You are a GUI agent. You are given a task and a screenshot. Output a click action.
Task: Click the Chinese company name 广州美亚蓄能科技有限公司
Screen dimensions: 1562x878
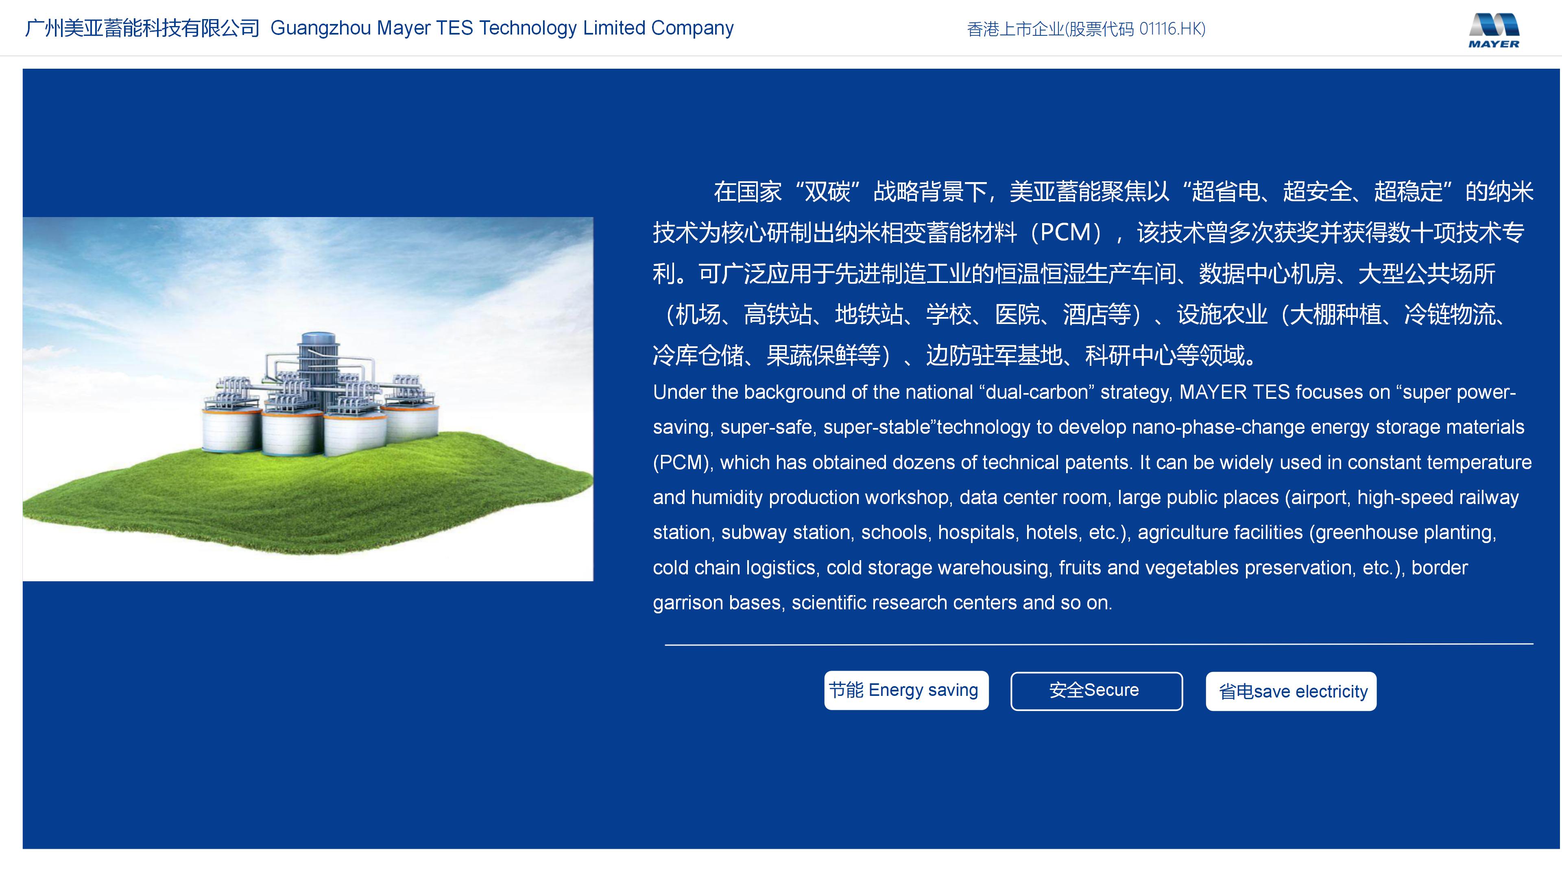click(x=142, y=28)
